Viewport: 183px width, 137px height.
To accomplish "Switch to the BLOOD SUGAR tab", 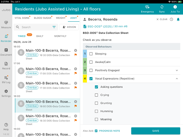I will [x=43, y=18].
